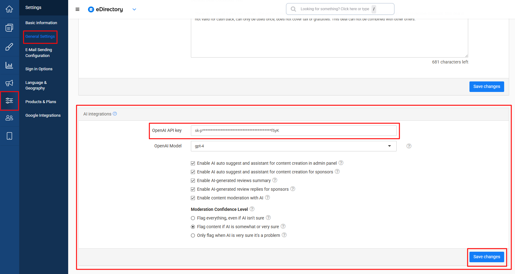
Task: Open Sign in Options
Action: (39, 69)
